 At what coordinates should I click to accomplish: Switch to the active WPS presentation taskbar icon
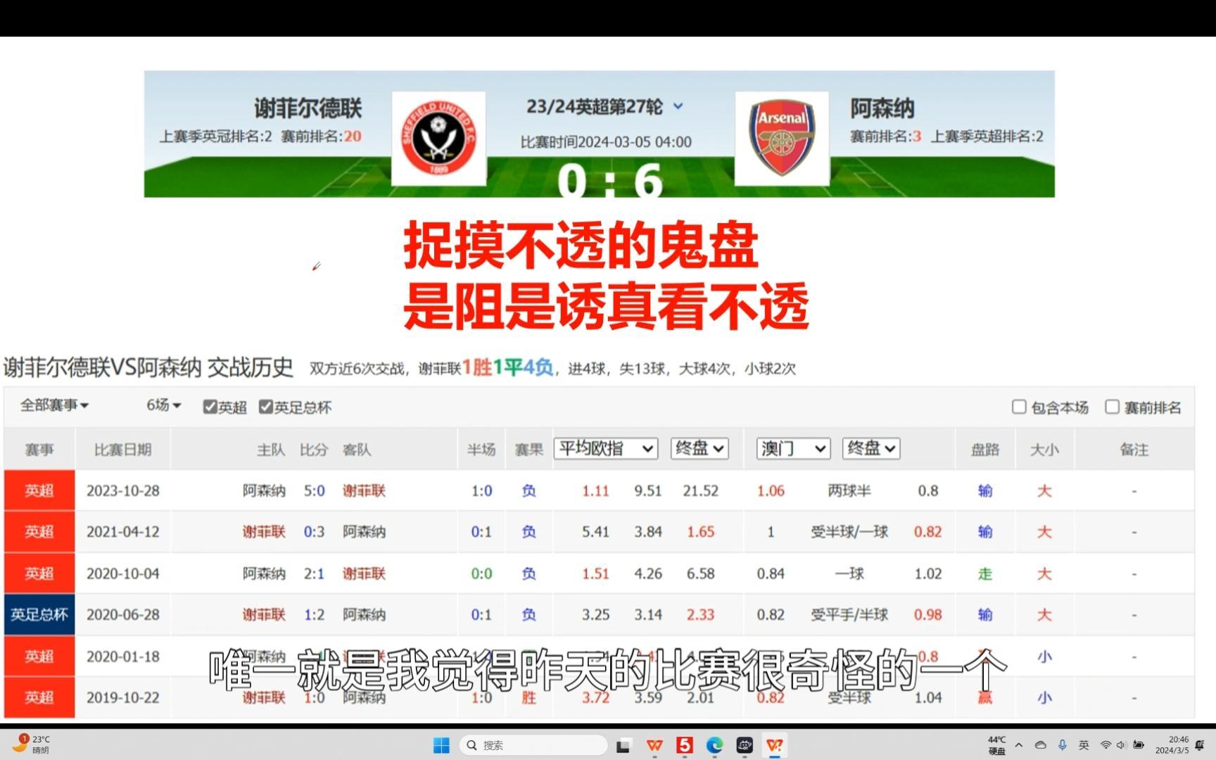pyautogui.click(x=775, y=745)
